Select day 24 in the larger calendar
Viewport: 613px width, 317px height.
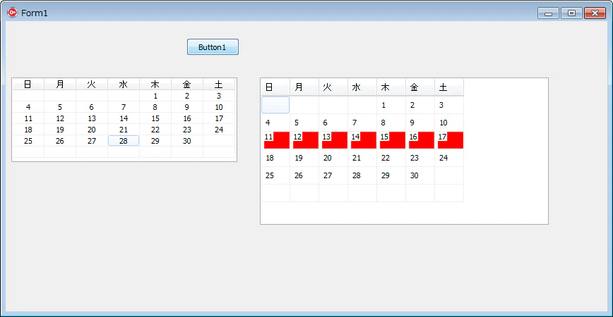coord(449,158)
